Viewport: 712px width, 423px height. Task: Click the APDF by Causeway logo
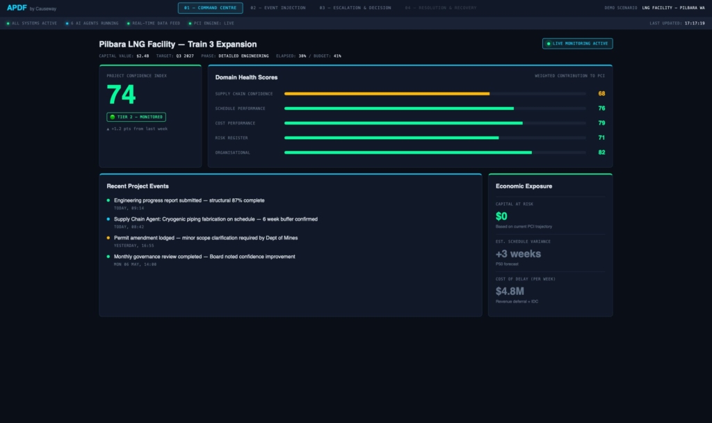point(32,8)
